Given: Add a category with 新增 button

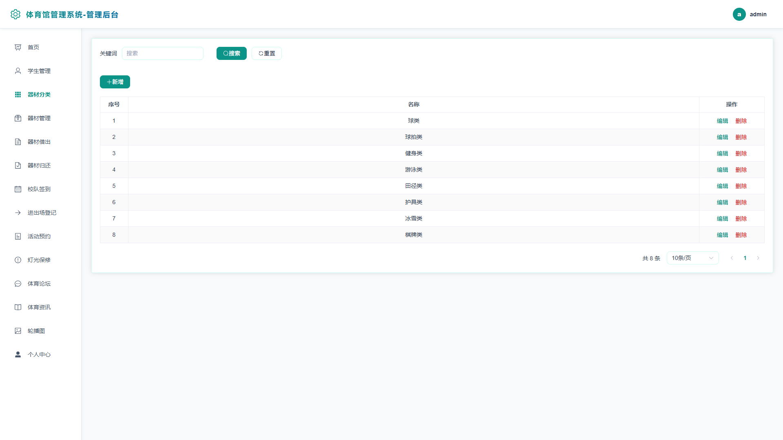Looking at the screenshot, I should [115, 82].
